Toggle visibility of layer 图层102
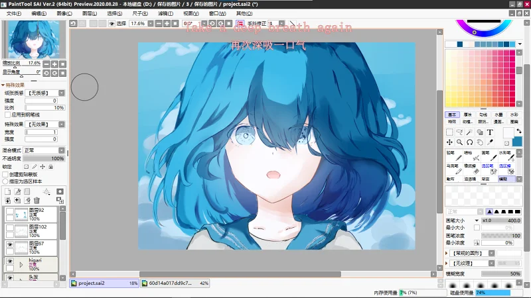The height and width of the screenshot is (298, 531). [10, 228]
